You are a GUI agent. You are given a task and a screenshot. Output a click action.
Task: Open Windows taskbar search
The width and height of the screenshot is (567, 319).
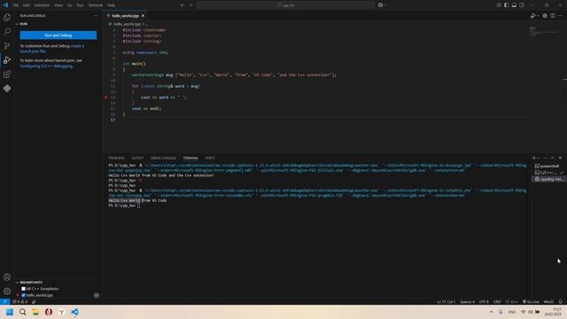[x=22, y=312]
